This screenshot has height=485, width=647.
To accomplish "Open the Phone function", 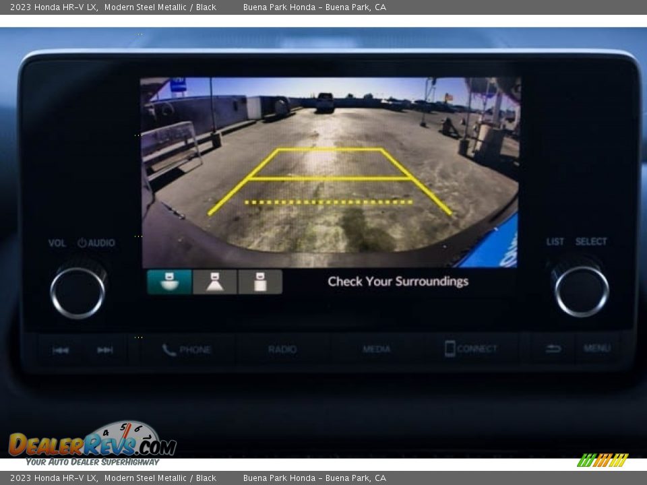I will coord(187,350).
